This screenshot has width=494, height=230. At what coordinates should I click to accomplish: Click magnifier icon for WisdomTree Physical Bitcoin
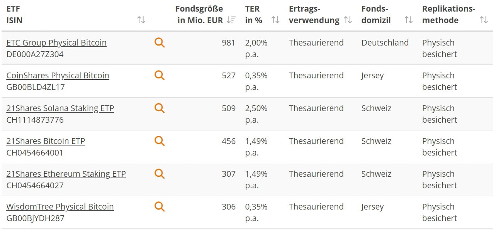click(x=160, y=206)
